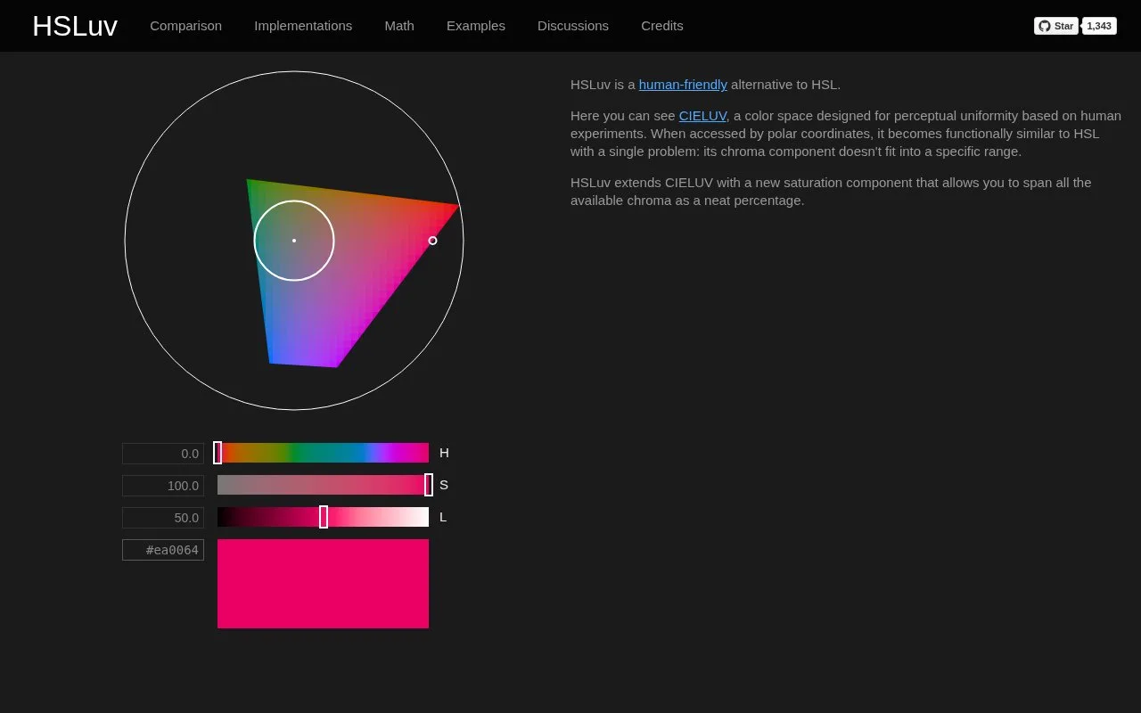Click the hue slider handle
The height and width of the screenshot is (713, 1141).
pos(218,453)
